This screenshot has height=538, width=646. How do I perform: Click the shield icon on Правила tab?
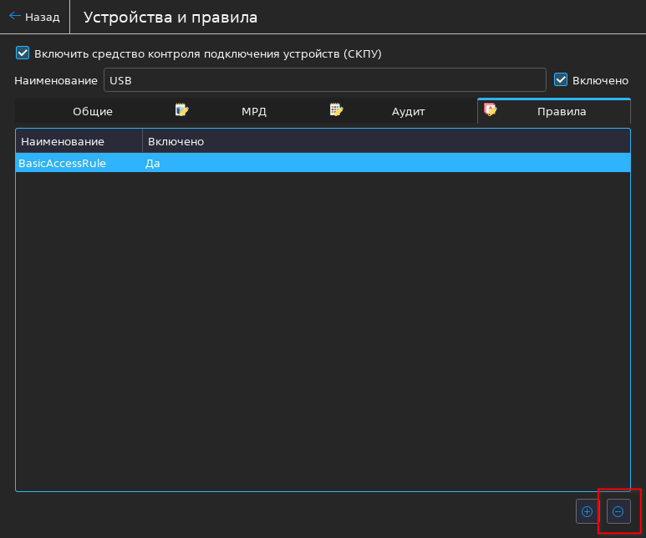[491, 109]
